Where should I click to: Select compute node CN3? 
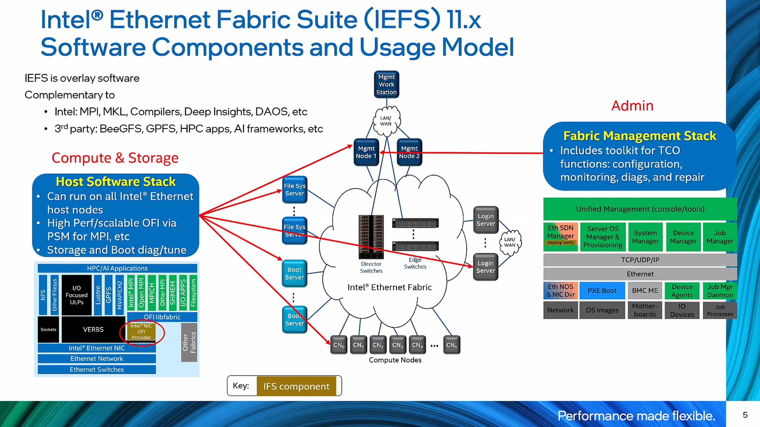(x=398, y=345)
